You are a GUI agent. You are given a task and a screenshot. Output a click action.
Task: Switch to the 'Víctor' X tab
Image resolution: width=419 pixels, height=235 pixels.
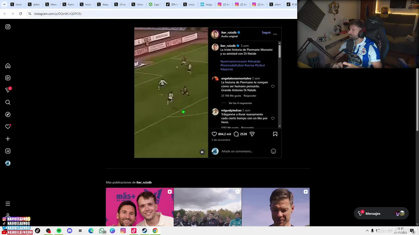tap(138, 5)
